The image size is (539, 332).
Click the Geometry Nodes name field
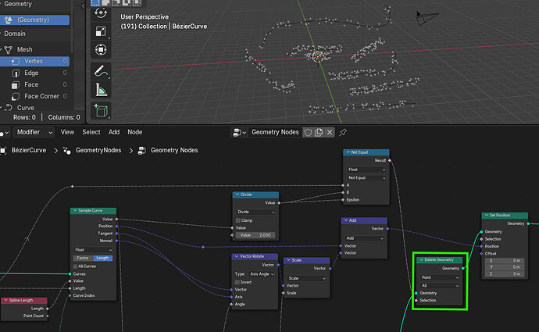point(275,132)
